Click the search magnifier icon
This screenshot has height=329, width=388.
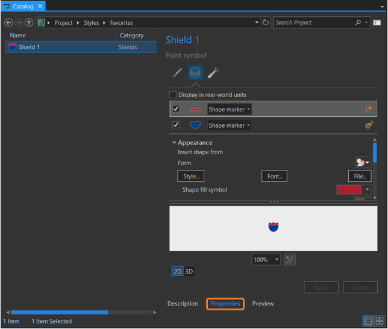(x=358, y=22)
